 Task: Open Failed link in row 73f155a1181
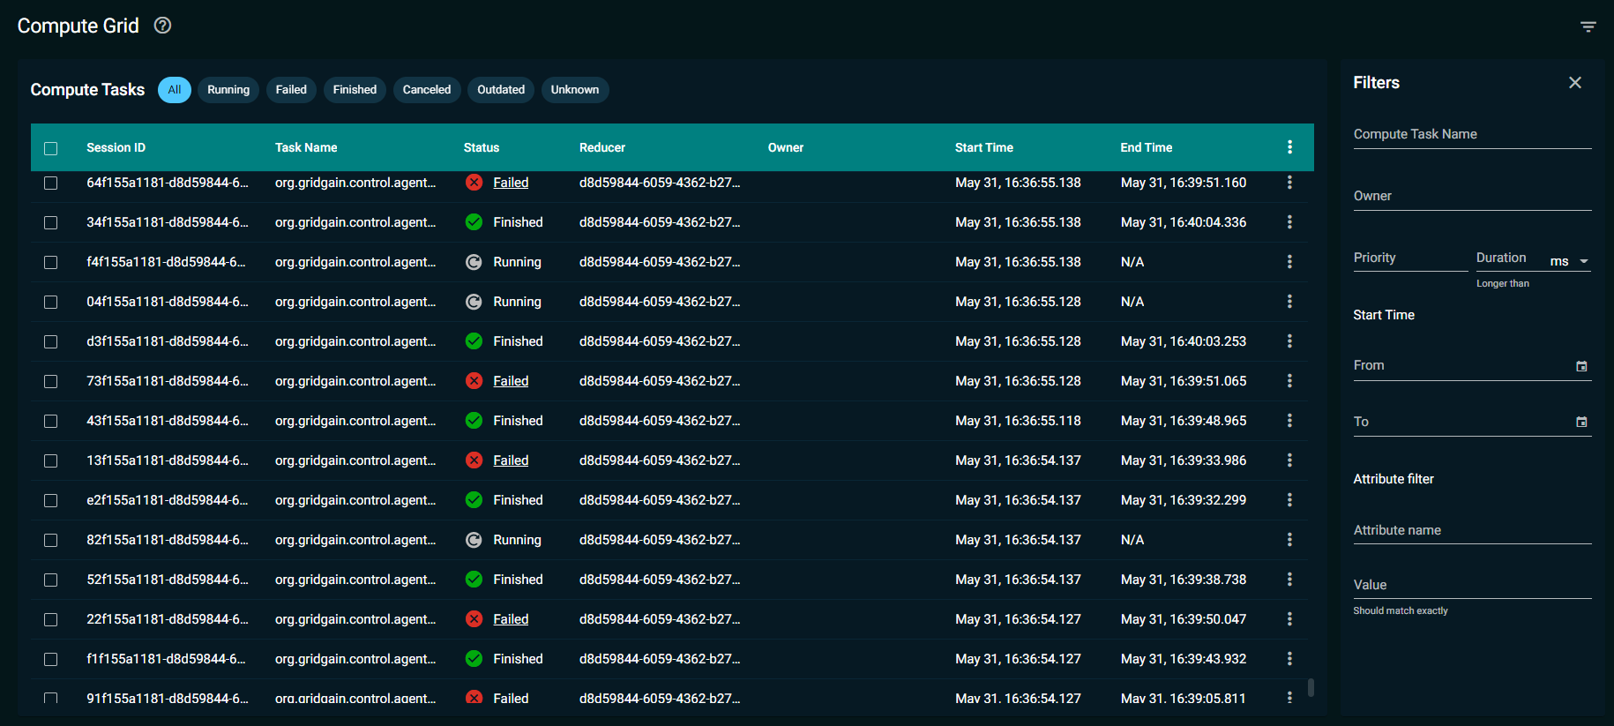511,381
